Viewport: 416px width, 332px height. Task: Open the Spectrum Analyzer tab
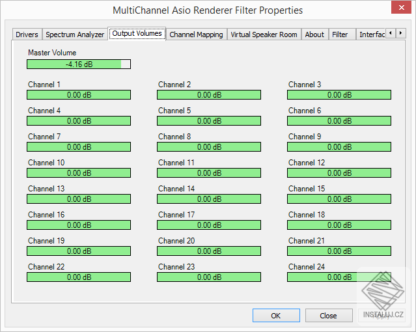(75, 35)
